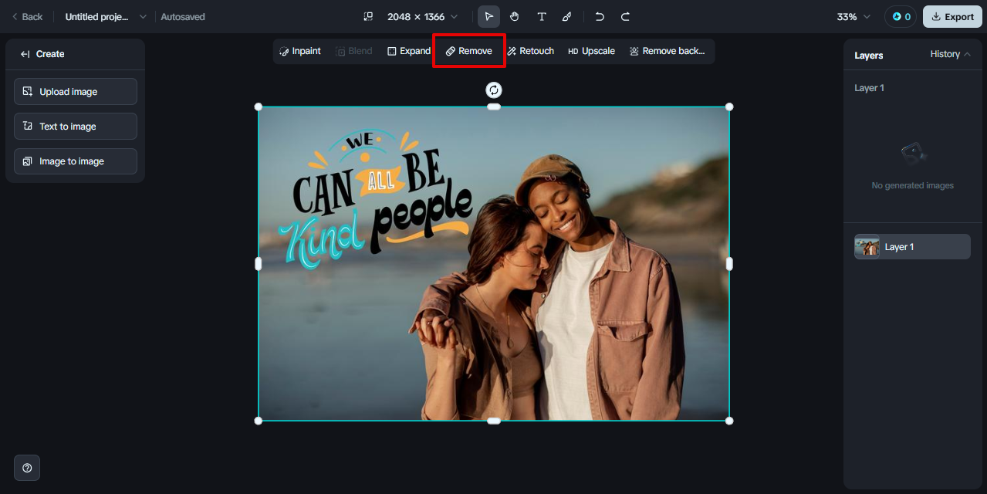
Task: Click the bottom-right corner resize handle
Action: pyautogui.click(x=729, y=421)
